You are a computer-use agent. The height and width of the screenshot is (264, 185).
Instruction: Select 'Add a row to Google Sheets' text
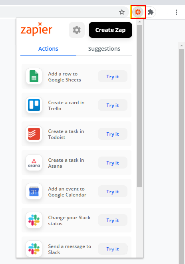(65, 77)
